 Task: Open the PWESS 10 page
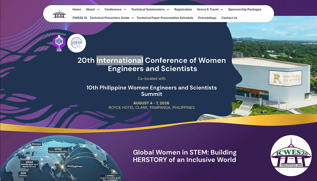click(x=80, y=18)
